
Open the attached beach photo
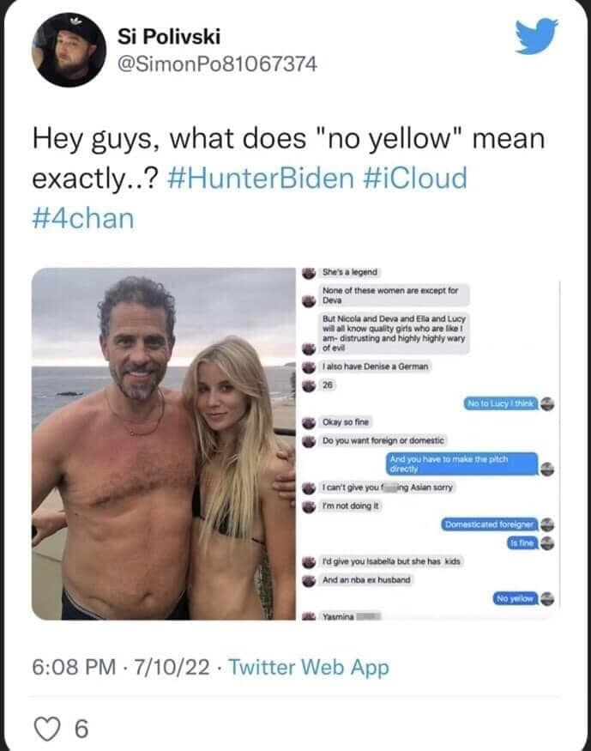point(163,443)
